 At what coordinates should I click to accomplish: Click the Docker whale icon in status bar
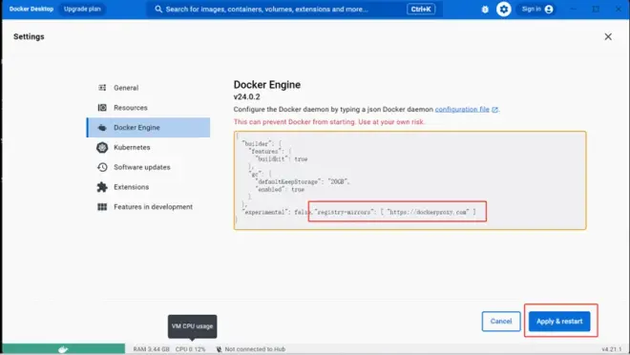click(x=64, y=349)
